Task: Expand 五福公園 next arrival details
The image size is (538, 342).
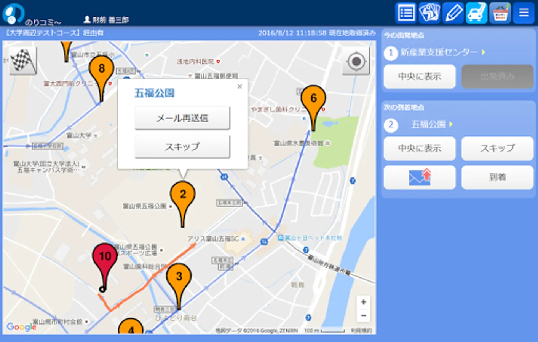Action: 432,124
